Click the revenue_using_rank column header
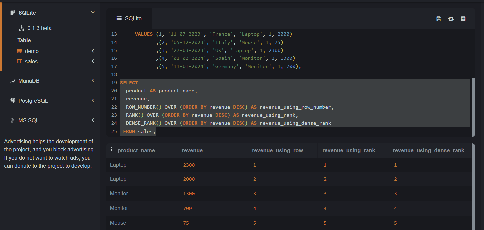This screenshot has height=230, width=484. (x=349, y=150)
